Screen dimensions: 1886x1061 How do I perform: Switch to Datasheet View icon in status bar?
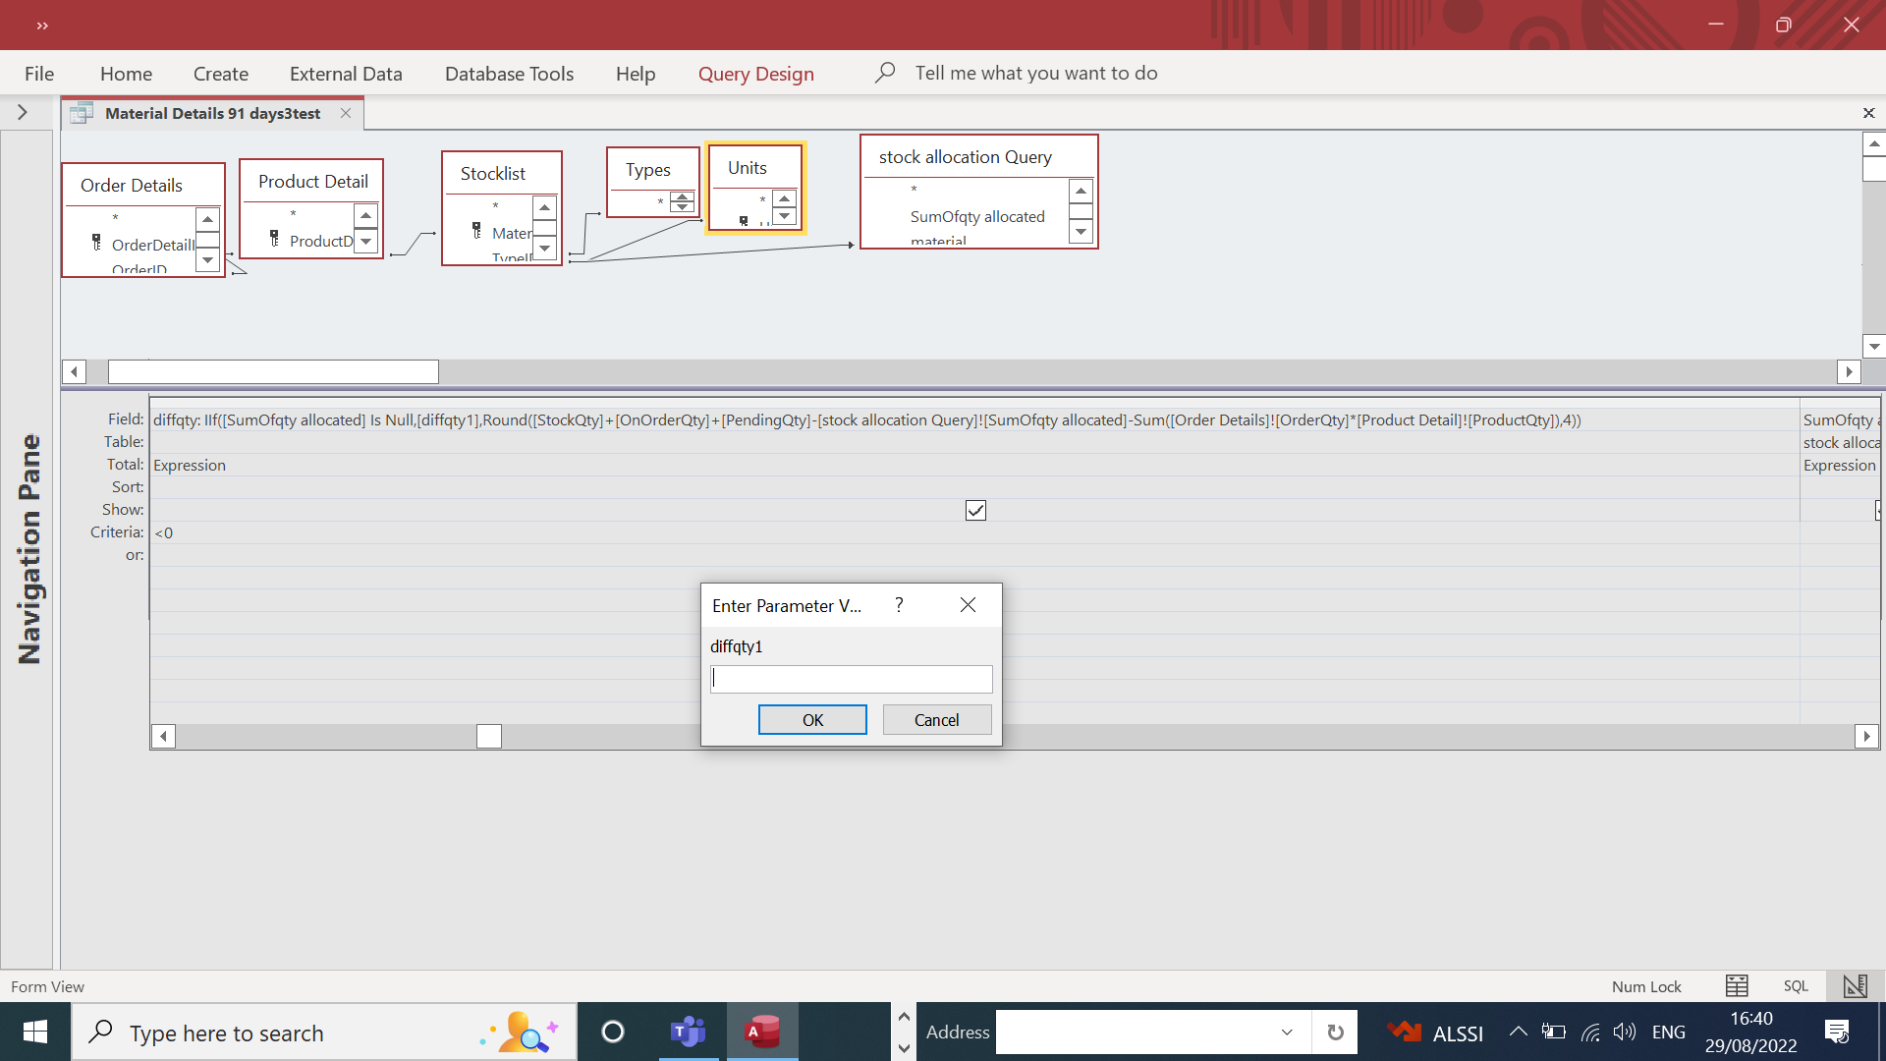[1737, 985]
